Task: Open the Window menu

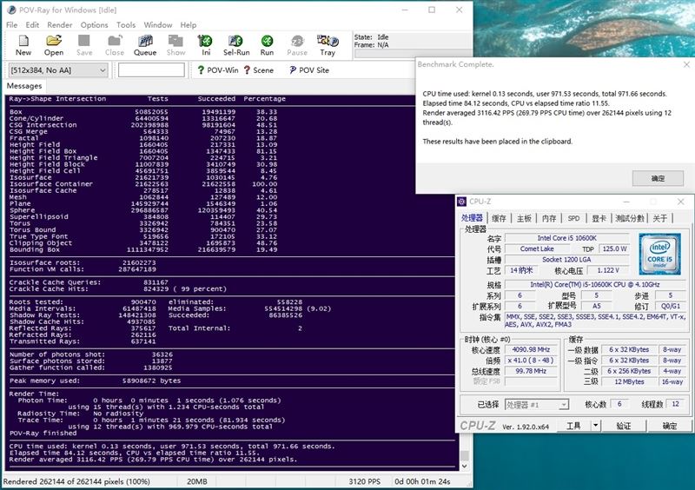Action: click(x=158, y=25)
